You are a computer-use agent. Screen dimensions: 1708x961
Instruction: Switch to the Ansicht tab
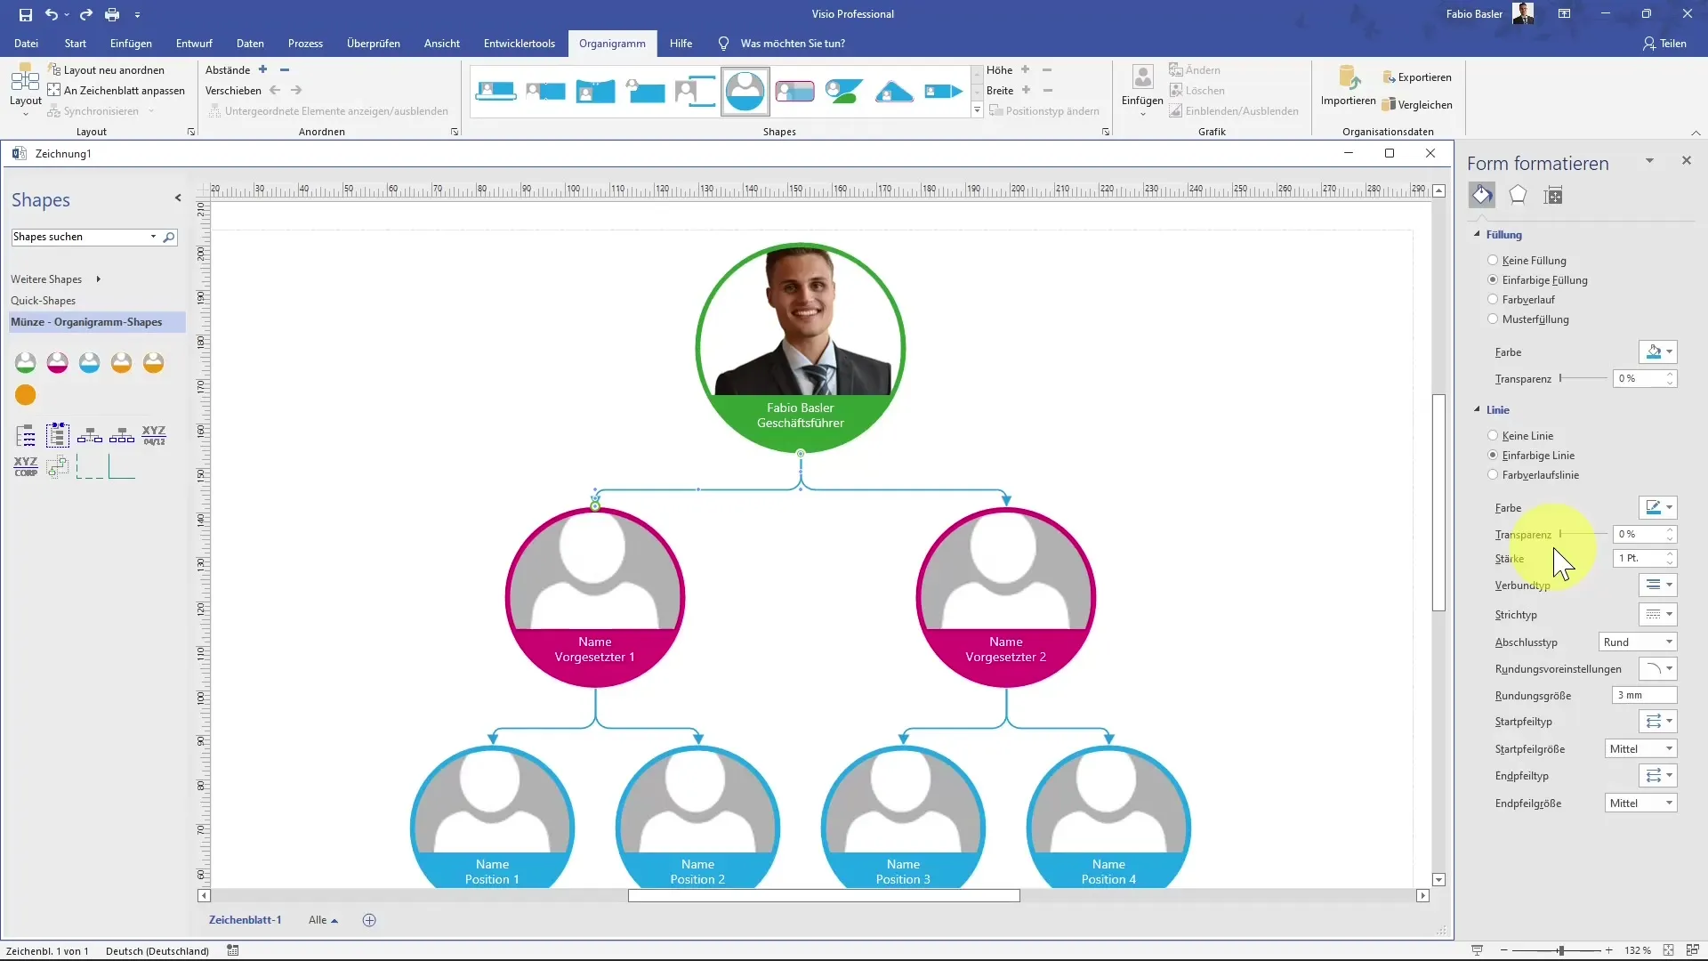coord(442,44)
